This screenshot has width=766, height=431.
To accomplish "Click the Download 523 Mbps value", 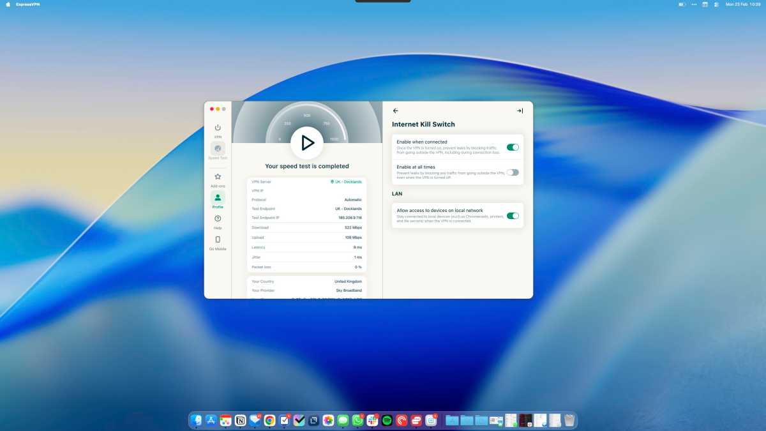I will coord(353,228).
